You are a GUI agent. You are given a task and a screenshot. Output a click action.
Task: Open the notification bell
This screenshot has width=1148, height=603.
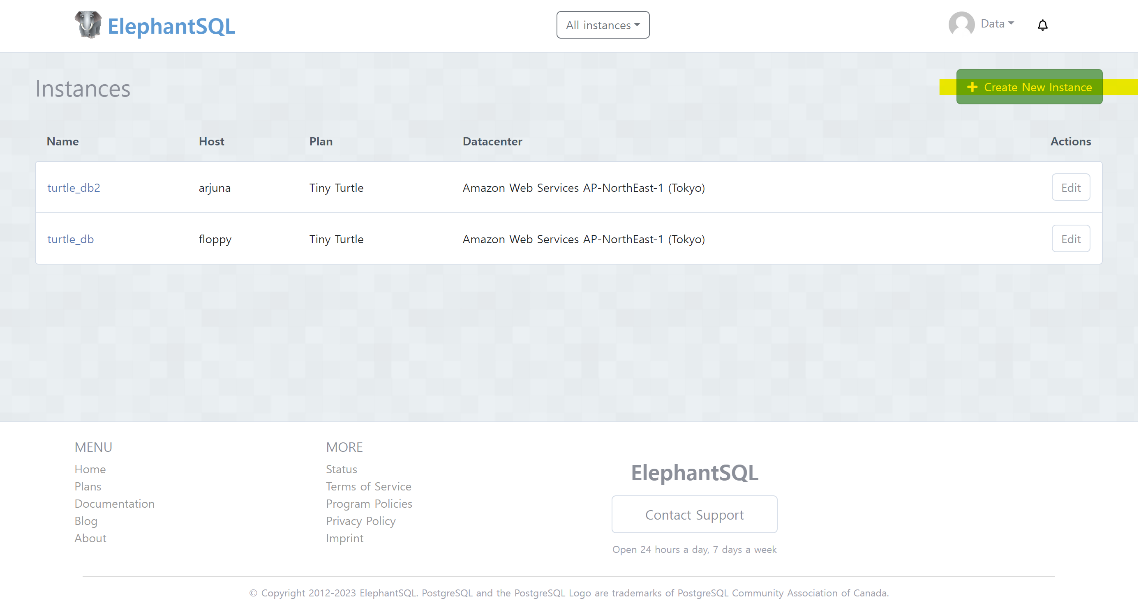(1042, 25)
